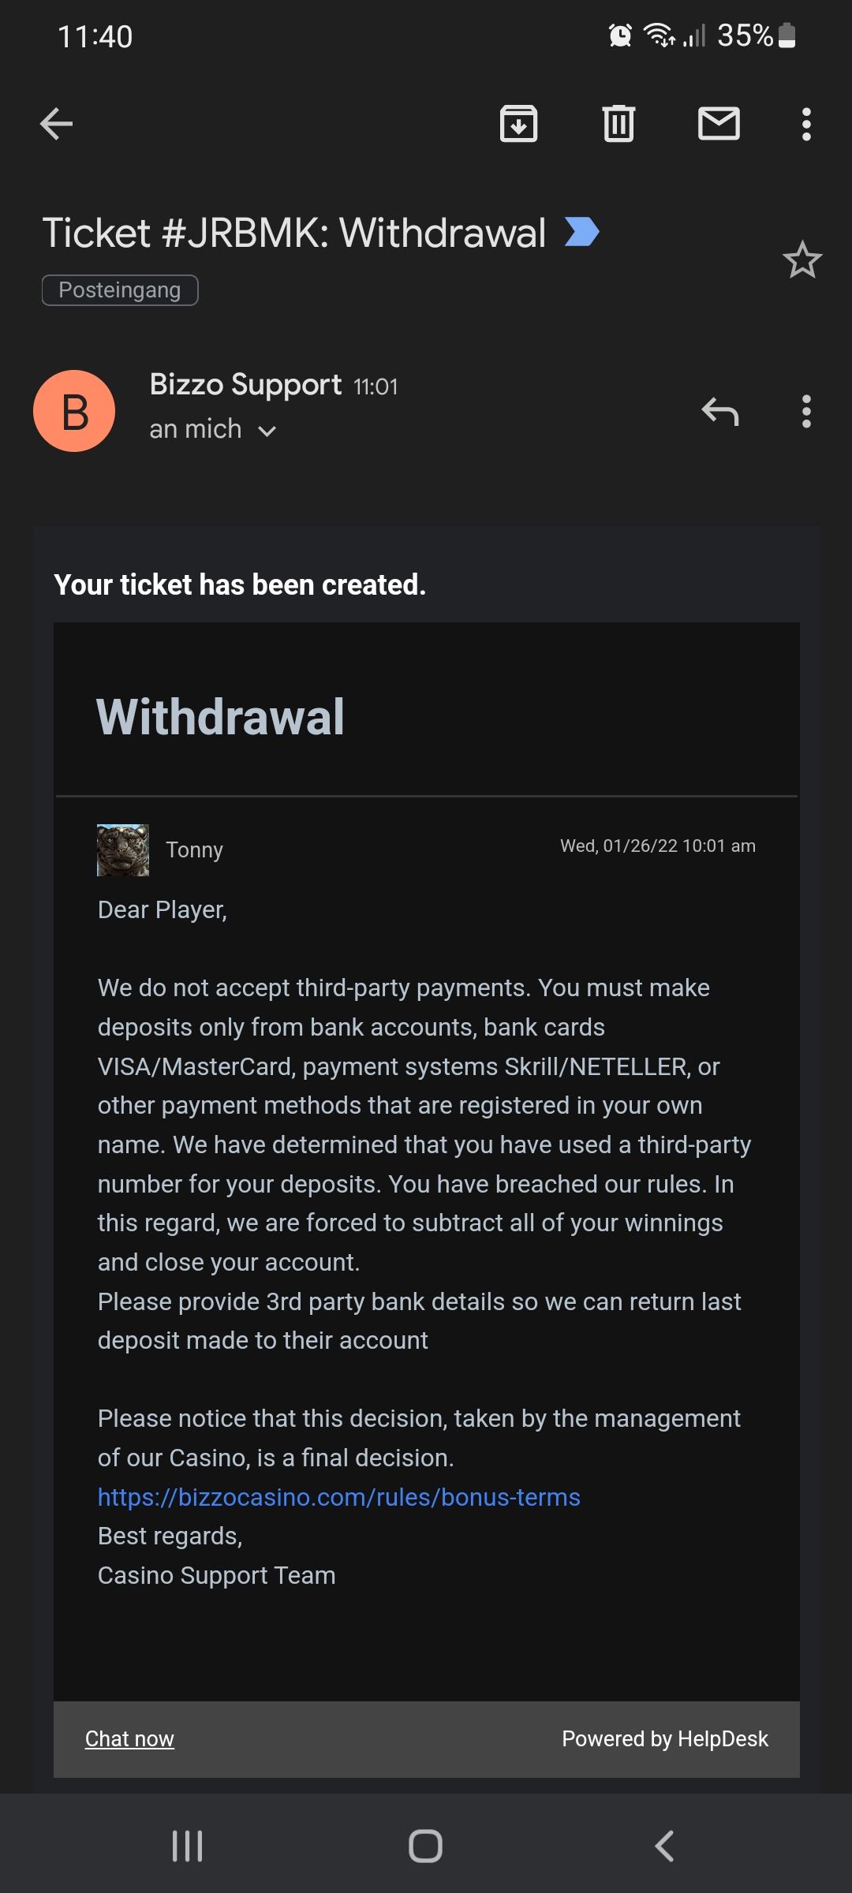Screen dimensions: 852x1893
Task: Go back to the inbox list
Action: [56, 124]
